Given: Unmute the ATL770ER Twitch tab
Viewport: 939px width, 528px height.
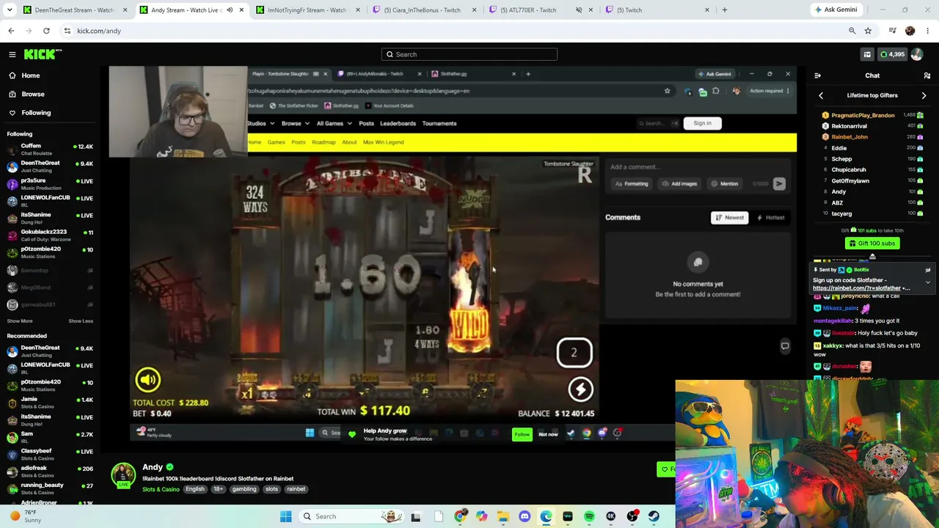Looking at the screenshot, I should tap(578, 10).
